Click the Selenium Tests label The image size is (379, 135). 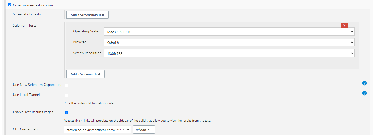pyautogui.click(x=25, y=25)
